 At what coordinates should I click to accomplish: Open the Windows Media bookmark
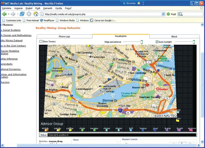[x=65, y=20]
